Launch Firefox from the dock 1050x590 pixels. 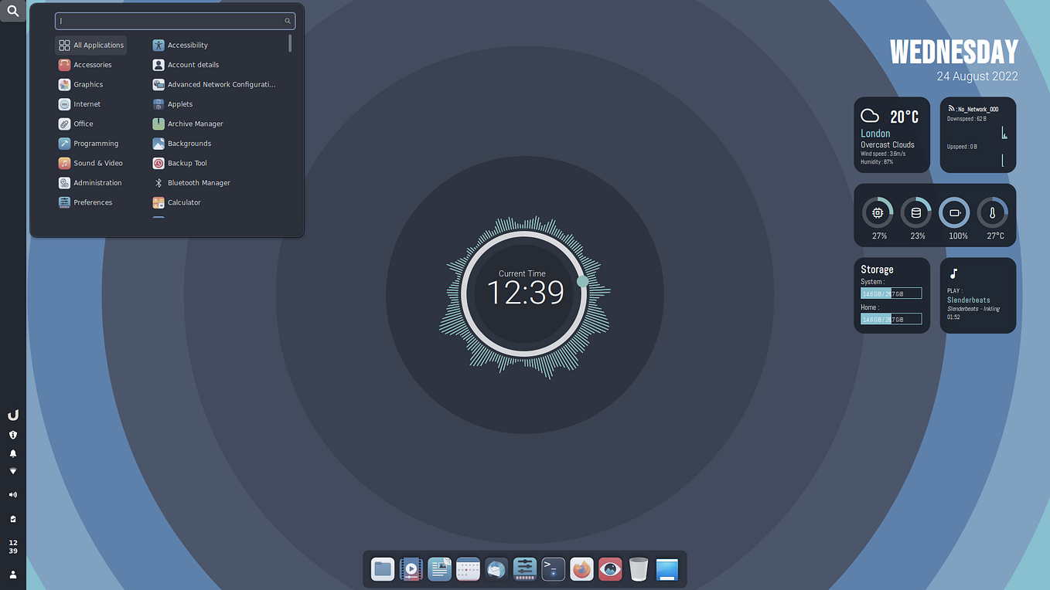(x=581, y=569)
